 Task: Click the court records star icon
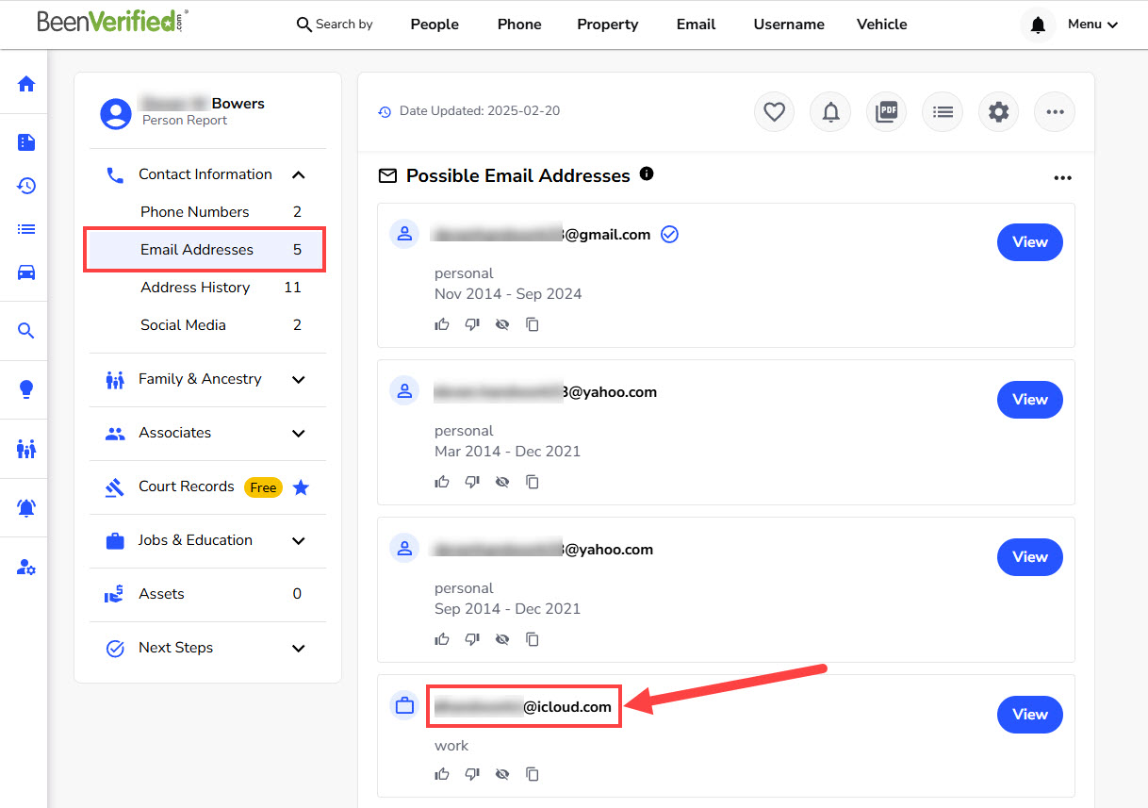(301, 487)
